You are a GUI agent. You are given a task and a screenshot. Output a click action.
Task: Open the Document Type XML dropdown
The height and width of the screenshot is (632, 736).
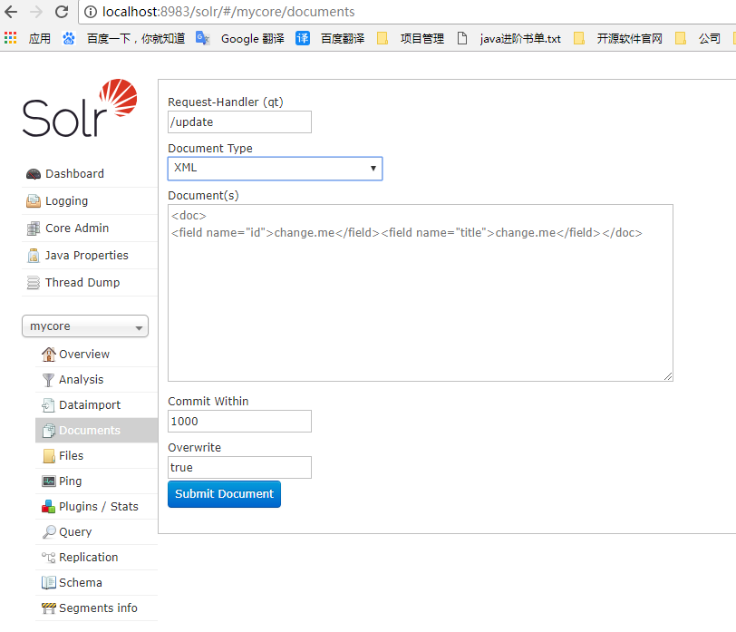click(x=275, y=169)
